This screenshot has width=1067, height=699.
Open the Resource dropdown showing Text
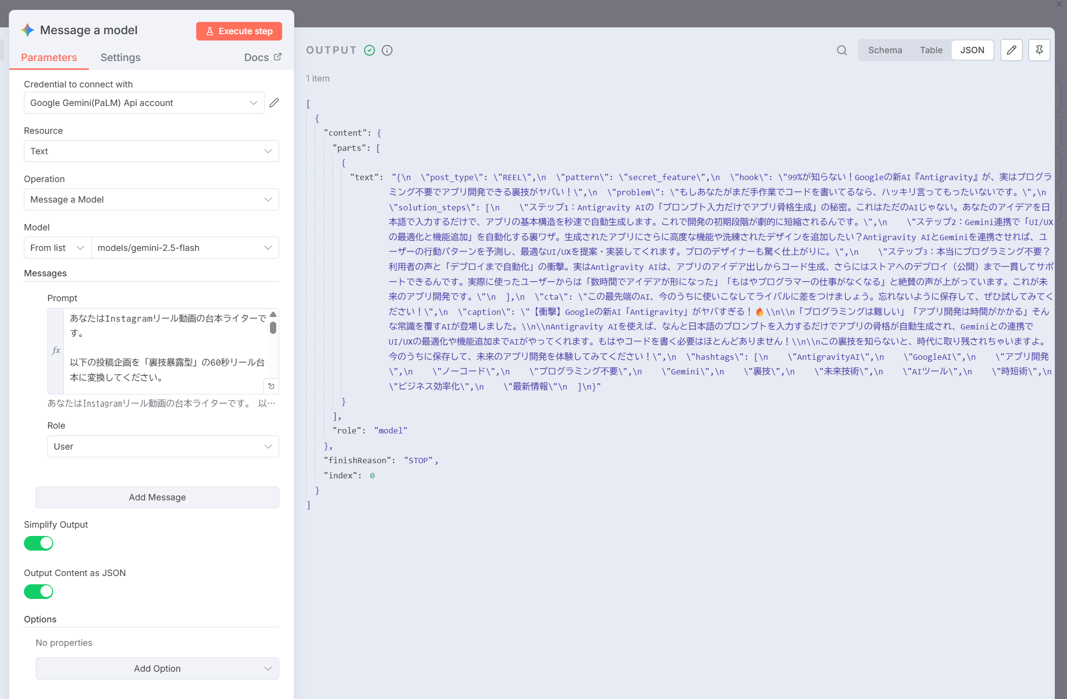pyautogui.click(x=151, y=151)
